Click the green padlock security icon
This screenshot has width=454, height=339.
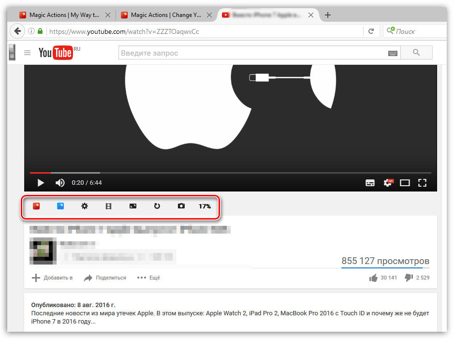[40, 31]
